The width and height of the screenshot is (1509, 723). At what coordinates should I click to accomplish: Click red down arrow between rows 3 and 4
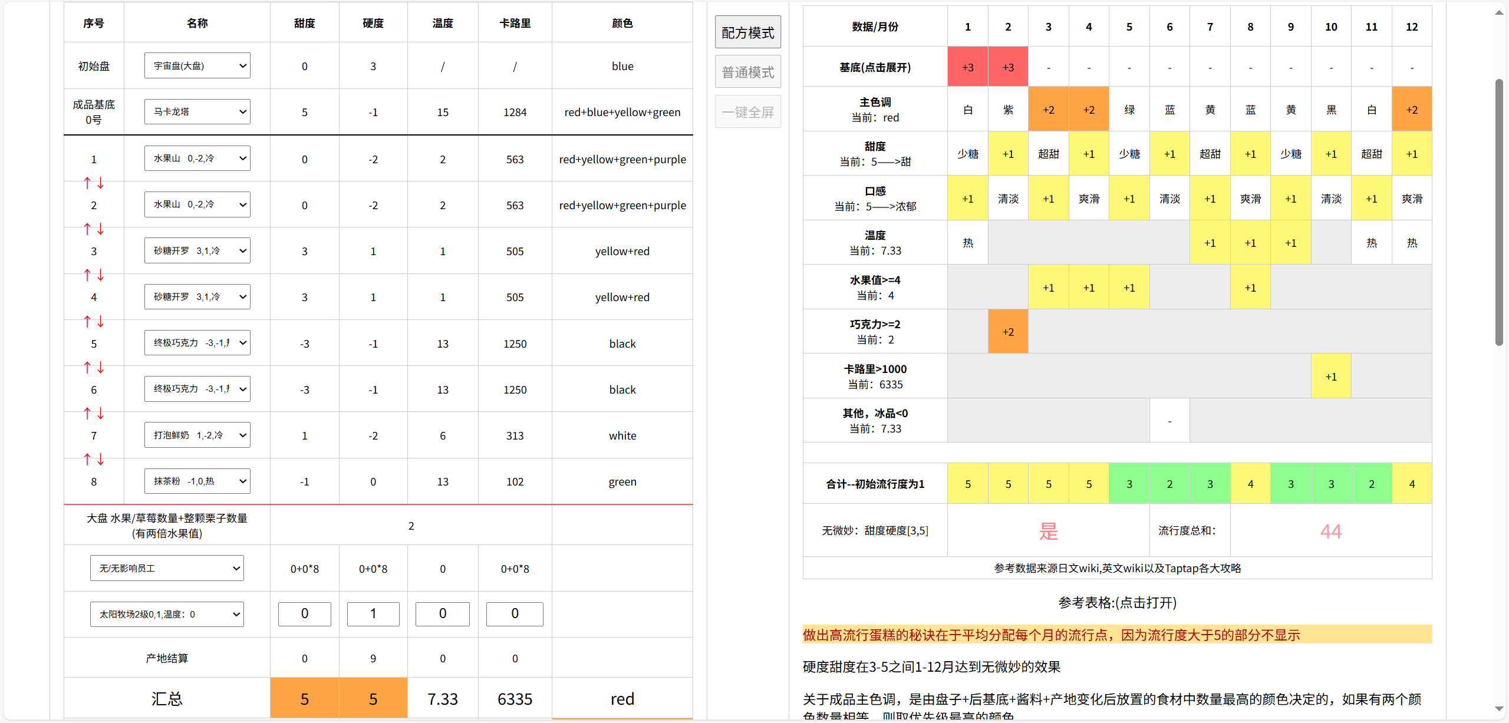click(101, 275)
